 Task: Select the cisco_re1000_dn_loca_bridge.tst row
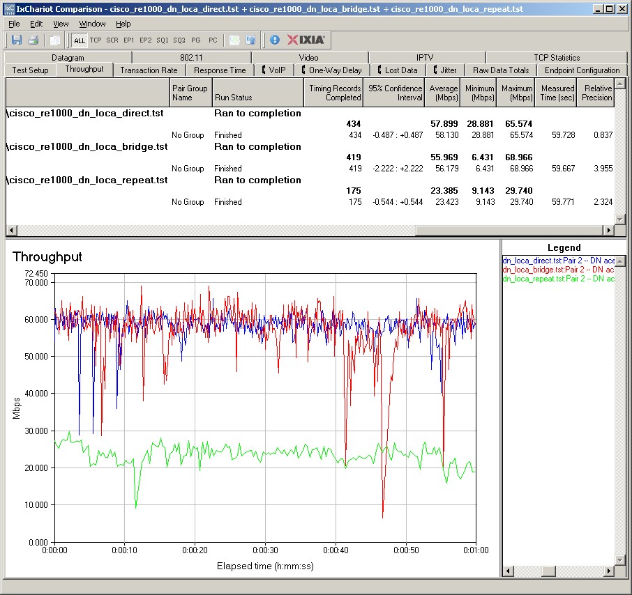click(x=310, y=146)
